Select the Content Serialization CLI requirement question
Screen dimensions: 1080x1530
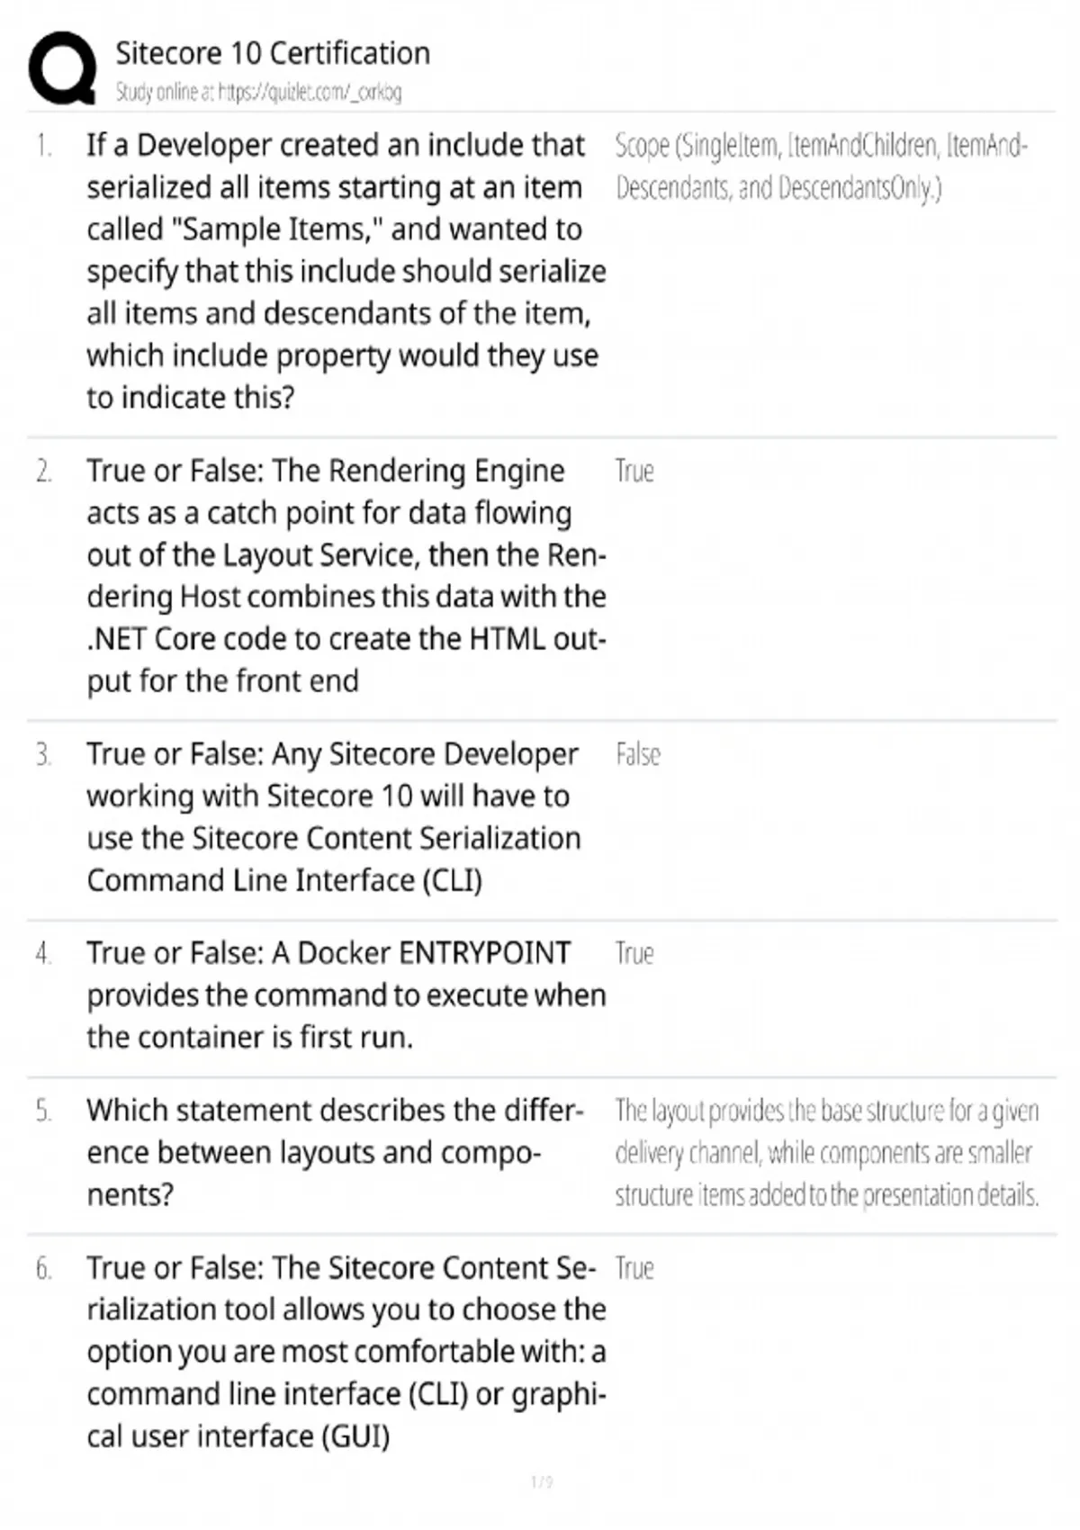(334, 816)
